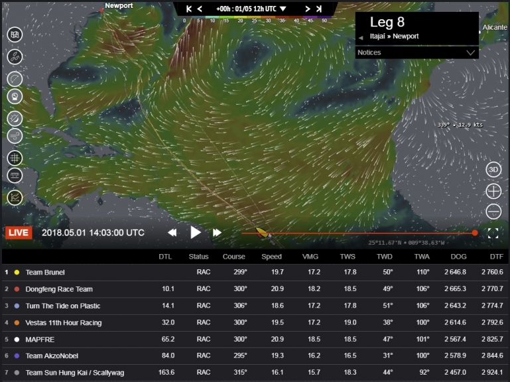510x382 pixels.
Task: Click the LIVE button
Action: pos(19,233)
